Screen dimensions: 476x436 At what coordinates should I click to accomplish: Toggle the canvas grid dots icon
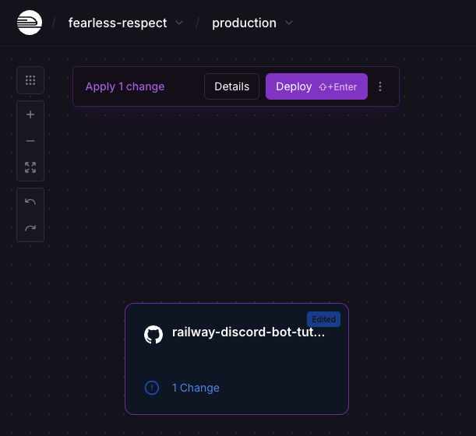[30, 80]
